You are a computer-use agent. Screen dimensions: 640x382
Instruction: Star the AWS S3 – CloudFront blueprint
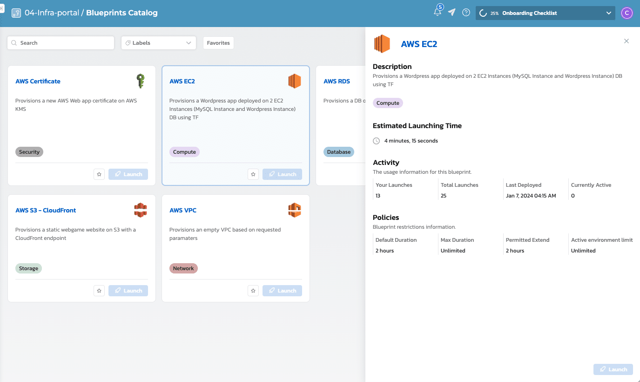click(x=99, y=290)
